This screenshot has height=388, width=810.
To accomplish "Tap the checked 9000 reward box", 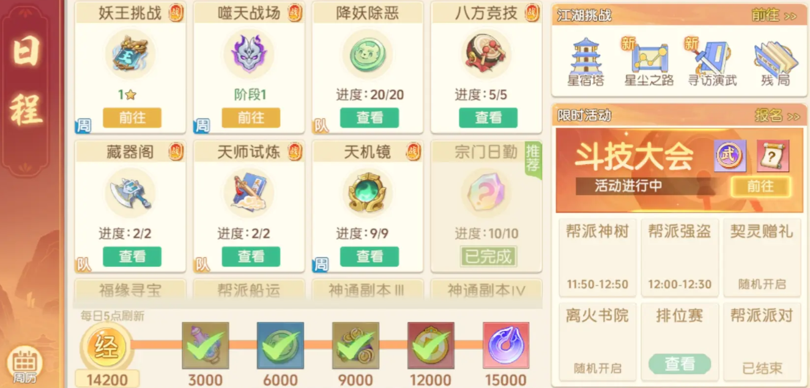I will pyautogui.click(x=355, y=345).
